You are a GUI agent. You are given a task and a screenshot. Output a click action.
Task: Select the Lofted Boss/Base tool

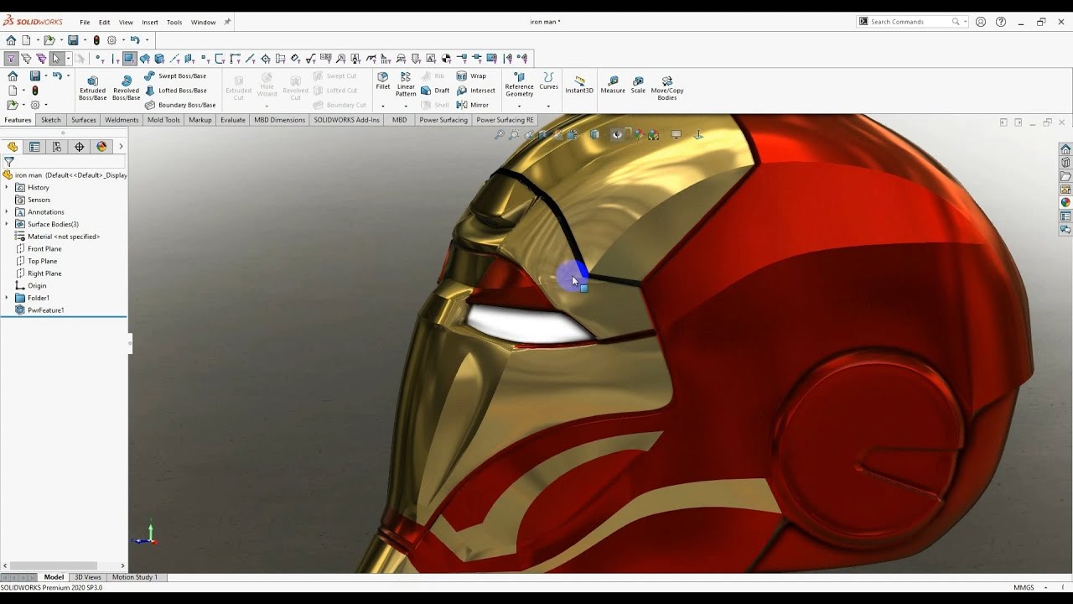176,91
